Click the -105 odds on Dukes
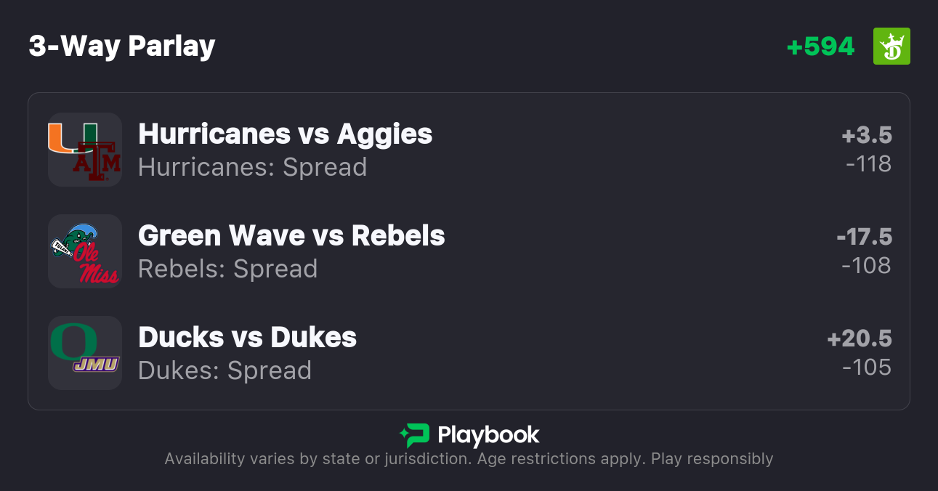The width and height of the screenshot is (938, 491). [x=867, y=368]
